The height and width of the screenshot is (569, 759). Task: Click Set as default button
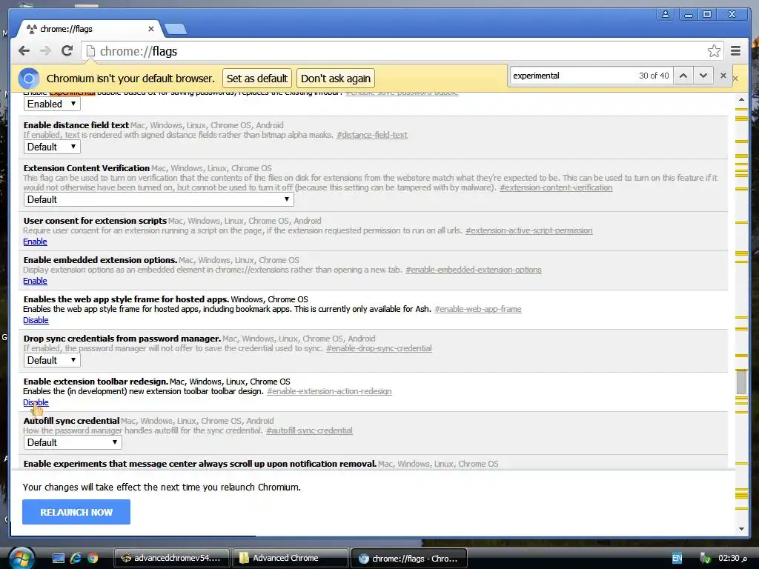pos(257,79)
